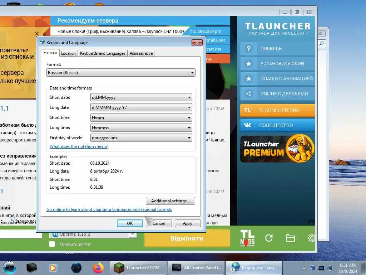This screenshot has height=275, width=366.
Task: Follow the 'Go online to learn' link
Action: point(109,209)
